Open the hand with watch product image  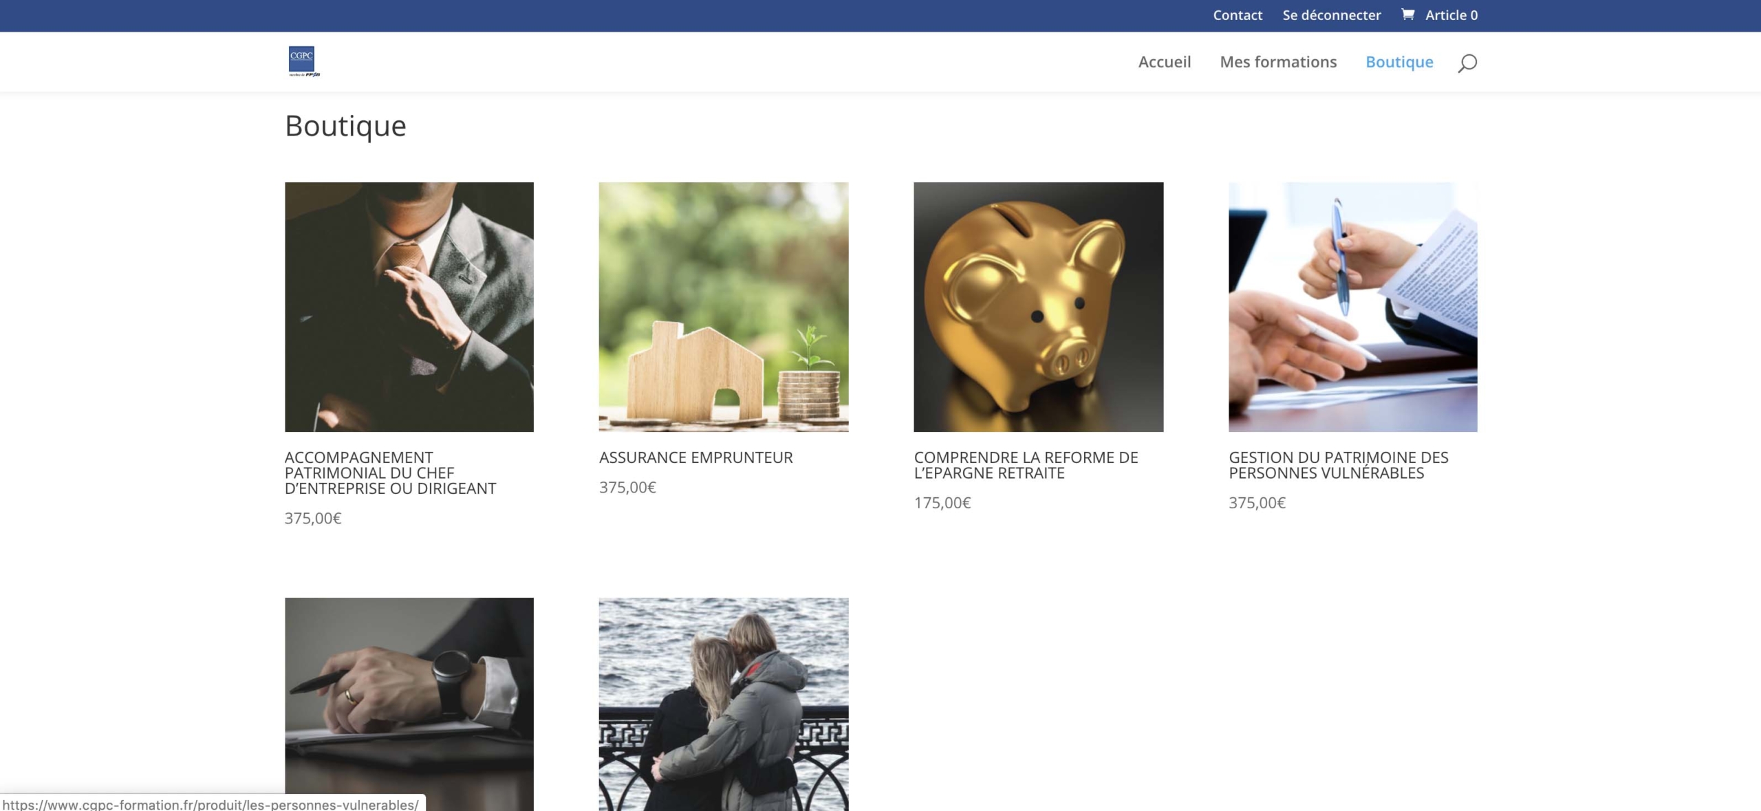pos(409,704)
